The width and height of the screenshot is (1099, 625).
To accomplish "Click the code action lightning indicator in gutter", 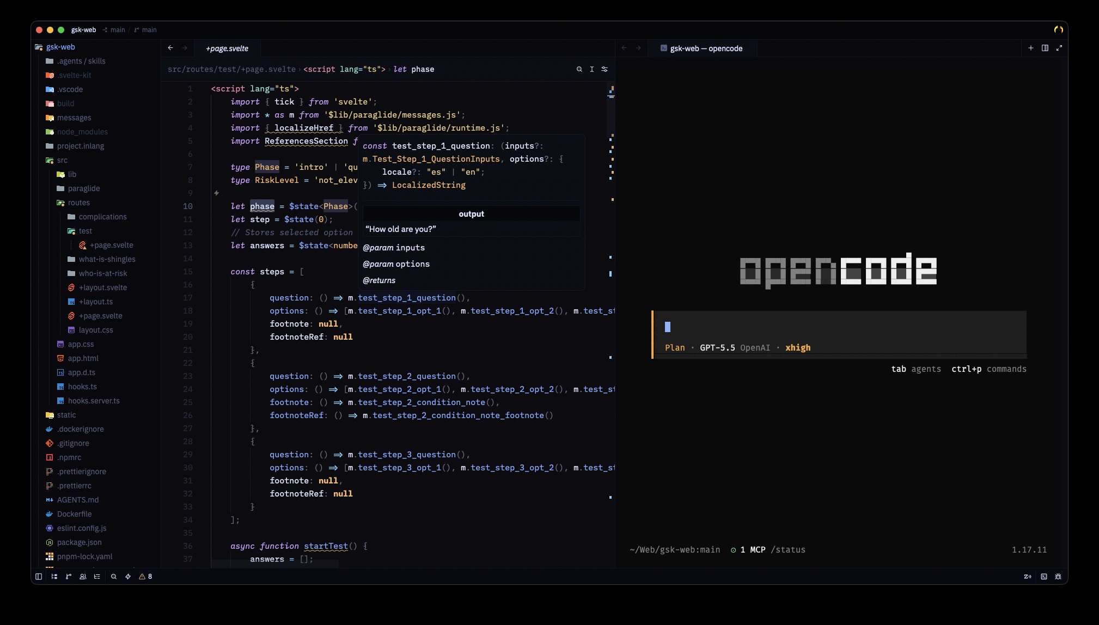I will click(216, 193).
